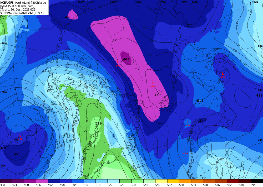Screen dimensions: 263x187
Task: Pick the pale green swatch between 540 and 546
Action: coord(149,181)
